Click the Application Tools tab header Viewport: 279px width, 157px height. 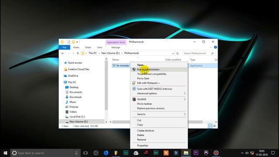point(116,42)
